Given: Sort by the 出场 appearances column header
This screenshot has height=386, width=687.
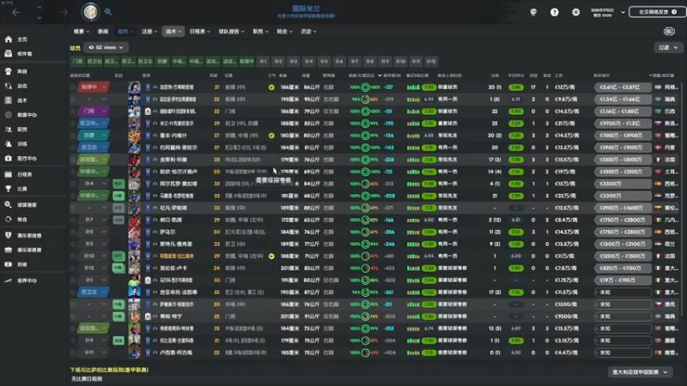Looking at the screenshot, I should pyautogui.click(x=495, y=75).
